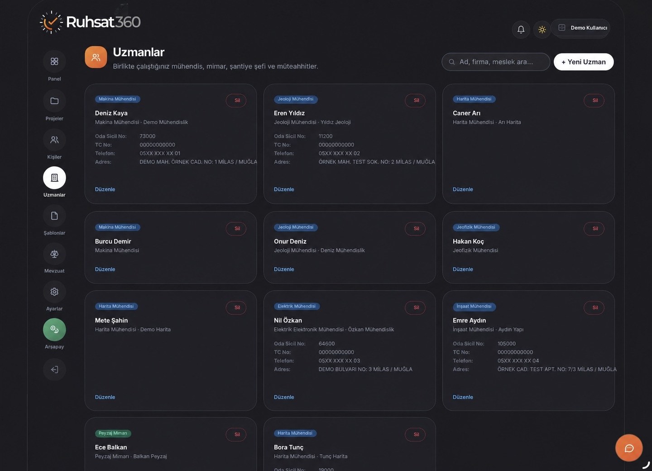Screen dimensions: 652x471
Task: Click Harita Mühendisi tag on Caner Arı
Action: pos(474,99)
